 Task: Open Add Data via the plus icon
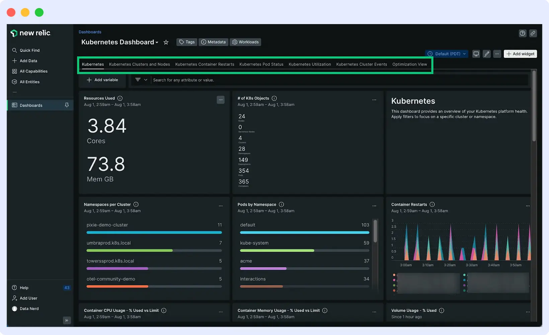[x=14, y=61]
